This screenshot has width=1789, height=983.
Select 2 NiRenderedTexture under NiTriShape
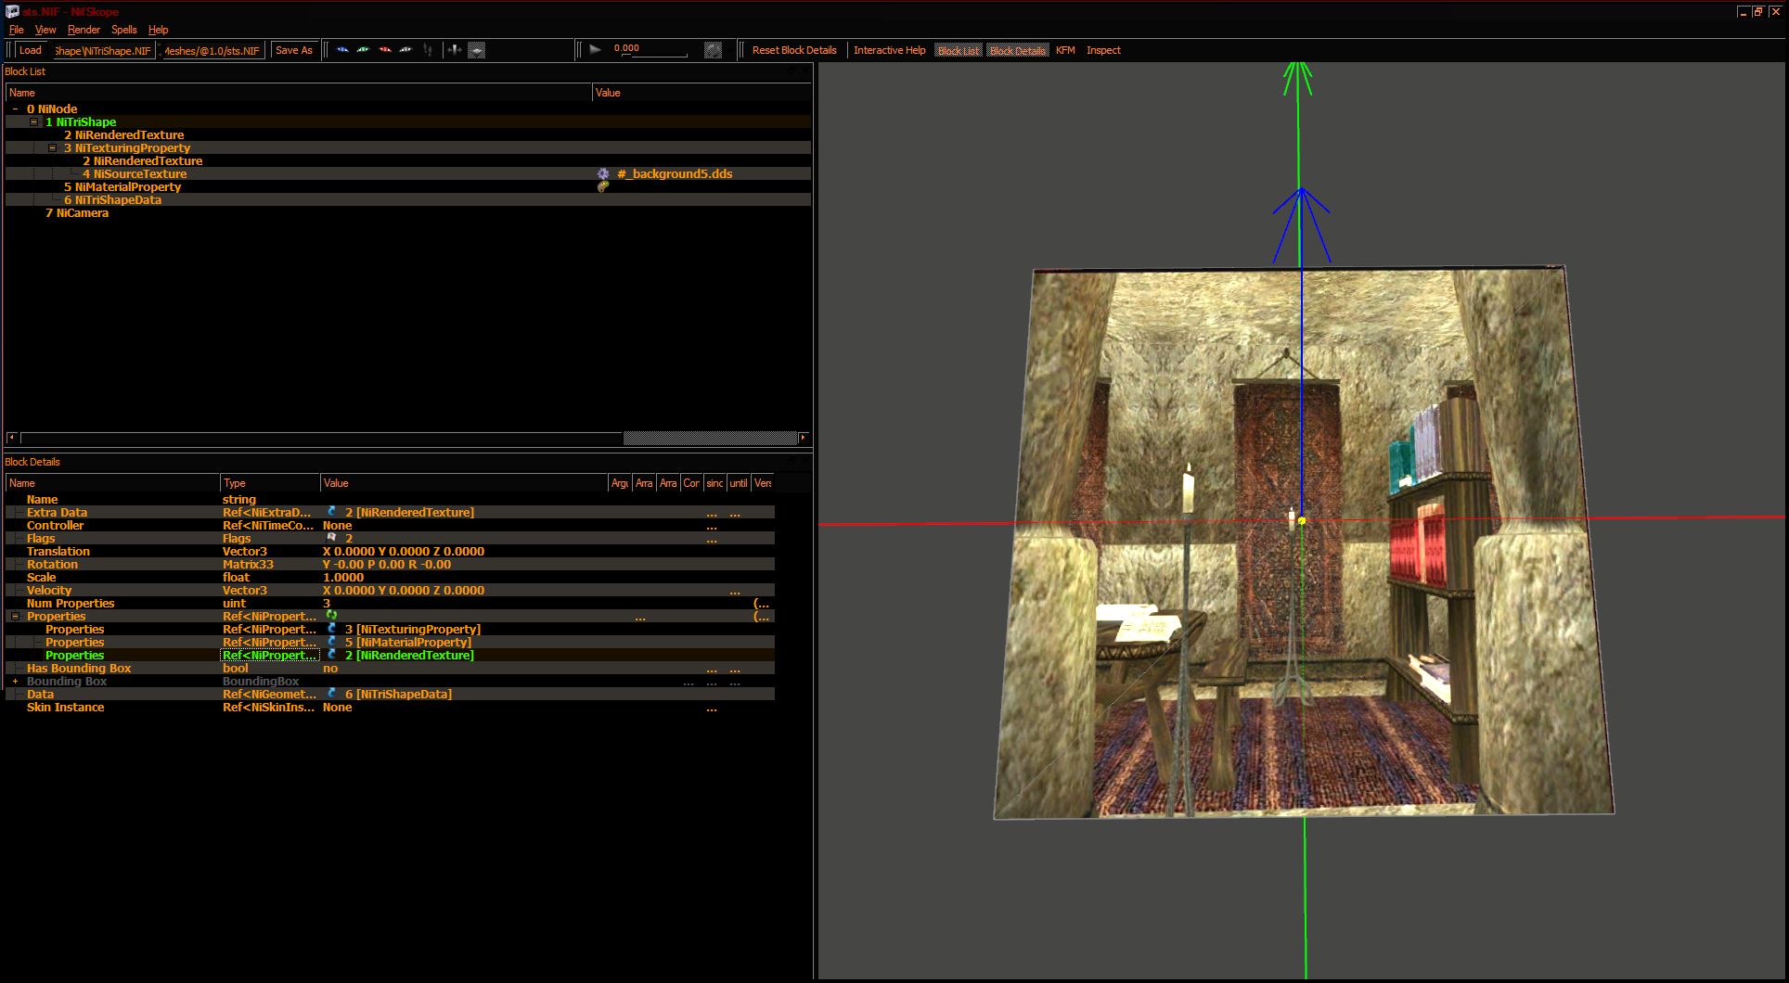[x=123, y=134]
